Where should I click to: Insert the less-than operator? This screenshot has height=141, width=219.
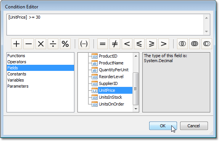click(127, 44)
